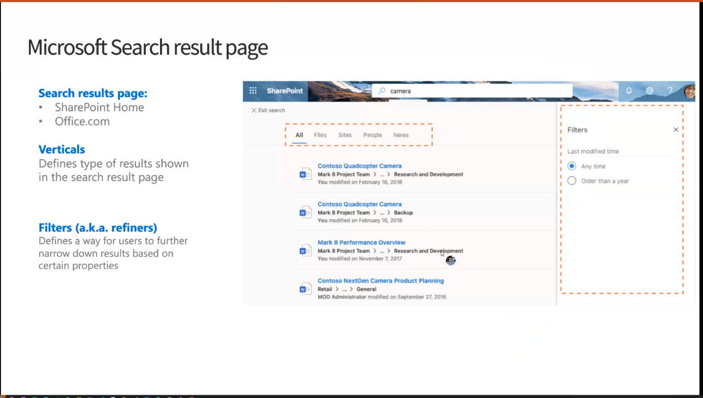This screenshot has height=398, width=703.
Task: Click the Word icon beside Contoso Quadcopter Camera
Action: point(305,174)
